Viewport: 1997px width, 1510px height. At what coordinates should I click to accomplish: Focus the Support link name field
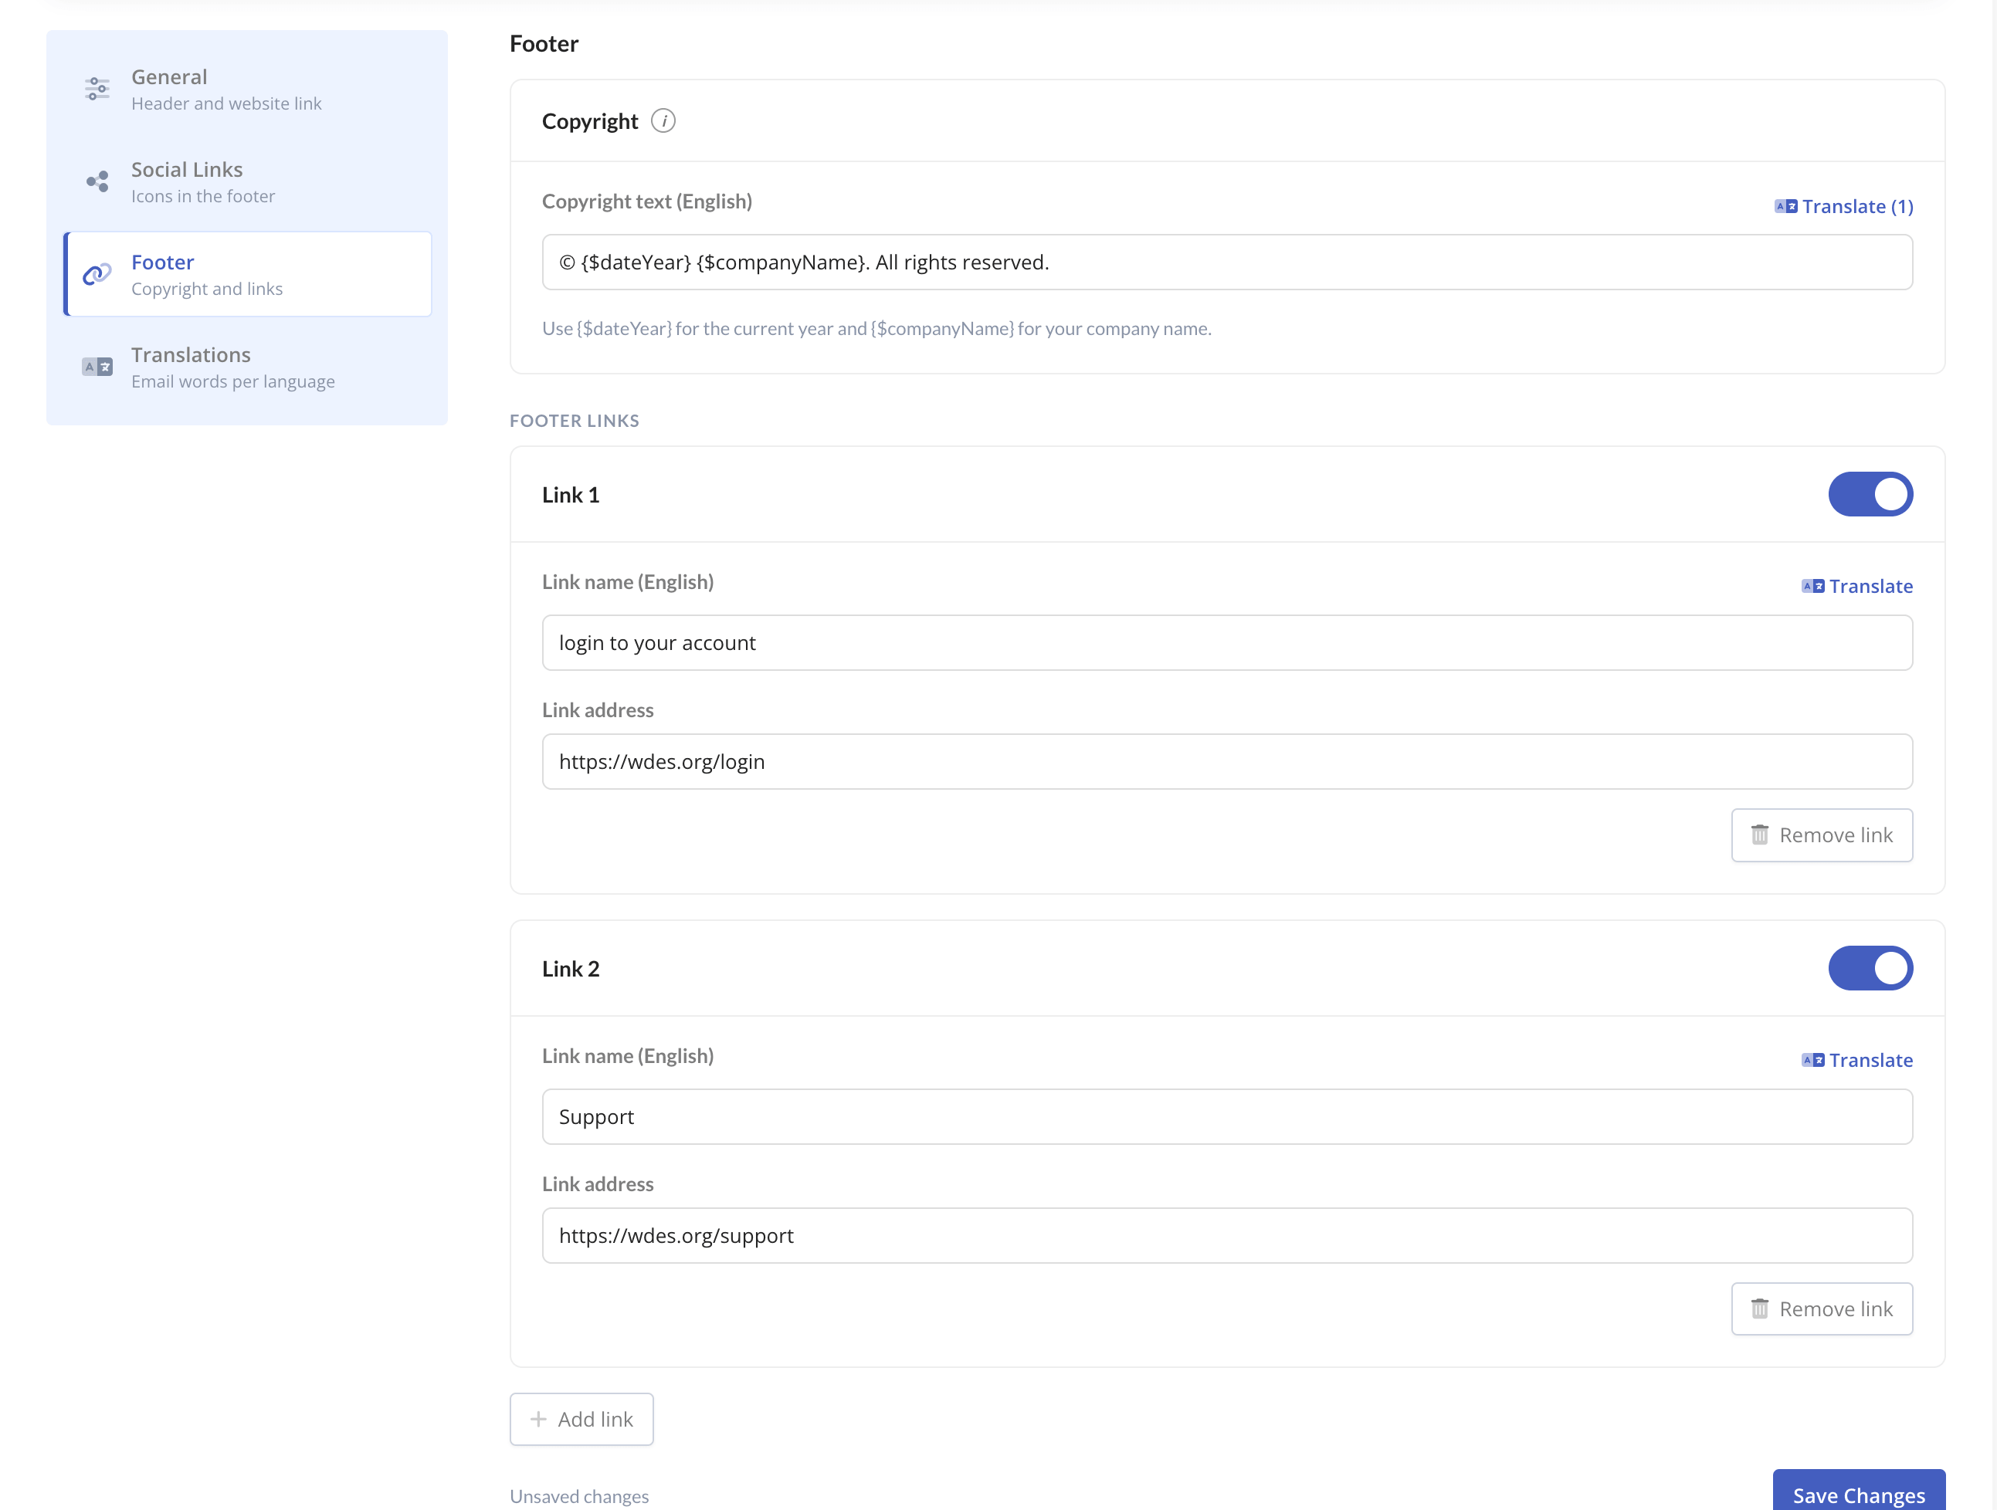point(1227,1116)
